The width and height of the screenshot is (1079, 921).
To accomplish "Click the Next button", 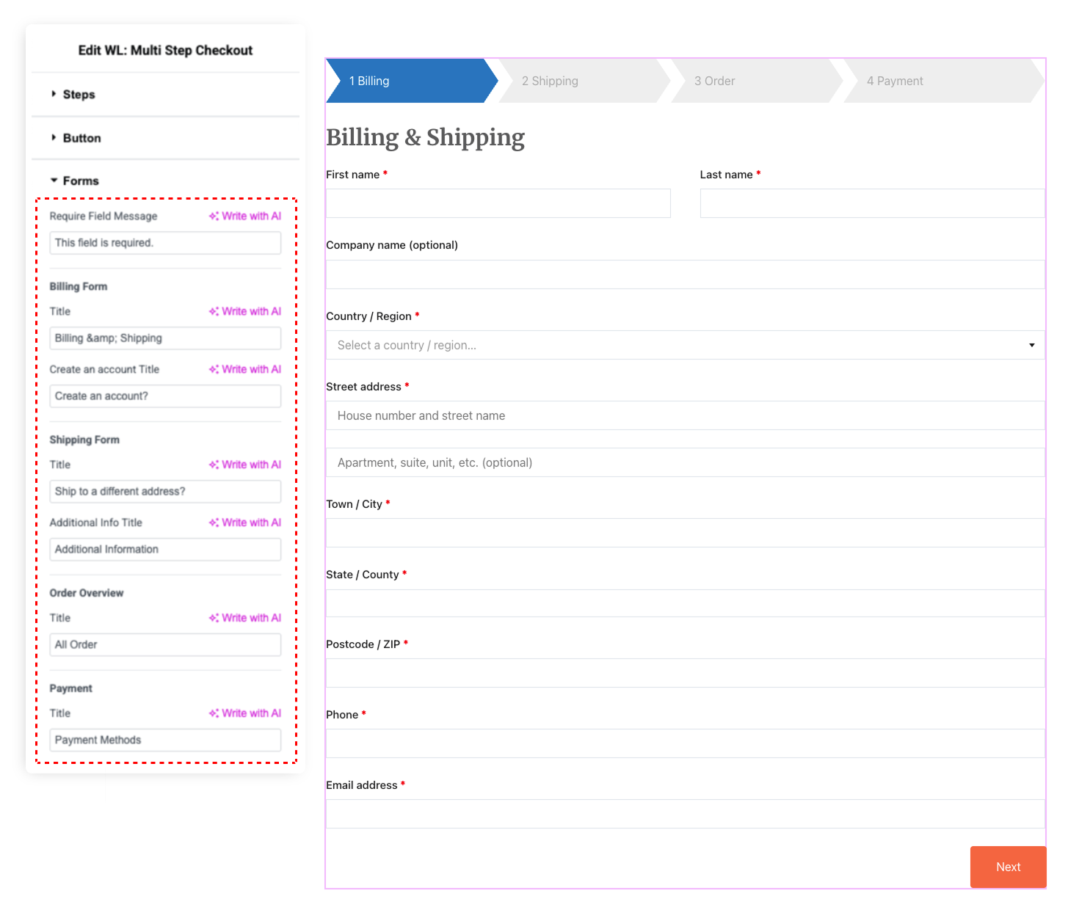I will click(1007, 867).
